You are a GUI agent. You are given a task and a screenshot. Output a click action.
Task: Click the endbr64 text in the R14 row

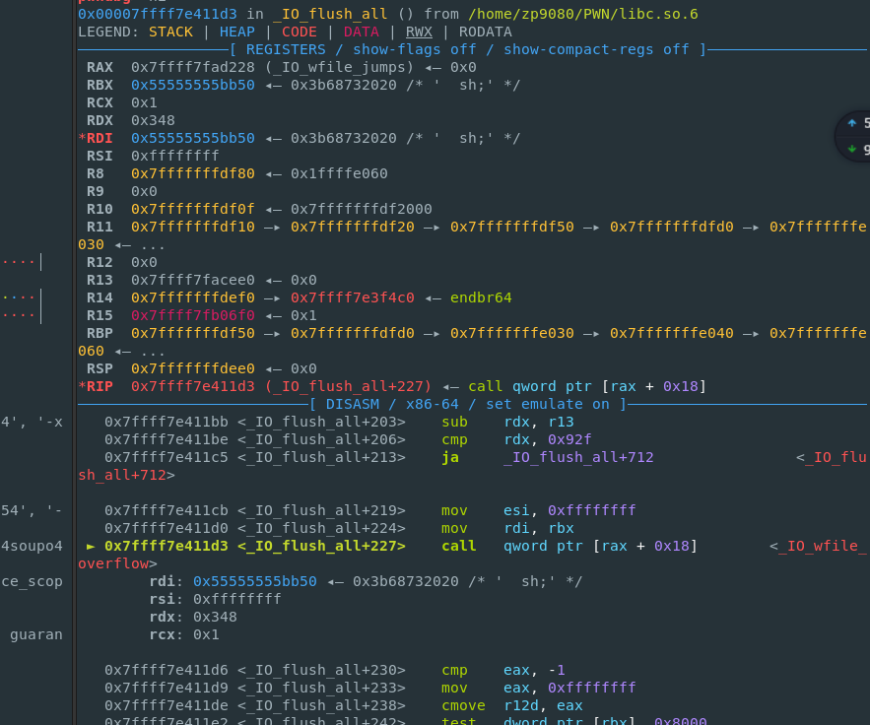(x=481, y=297)
